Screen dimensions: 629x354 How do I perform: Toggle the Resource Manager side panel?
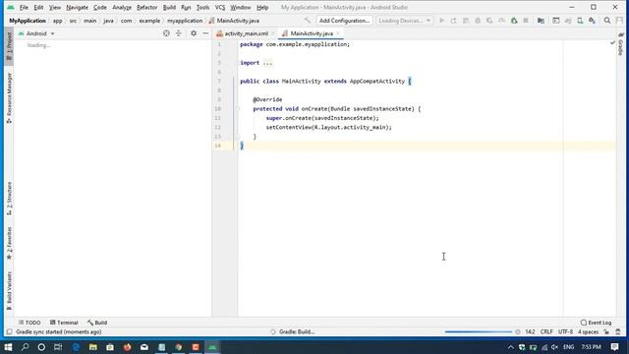pyautogui.click(x=9, y=98)
